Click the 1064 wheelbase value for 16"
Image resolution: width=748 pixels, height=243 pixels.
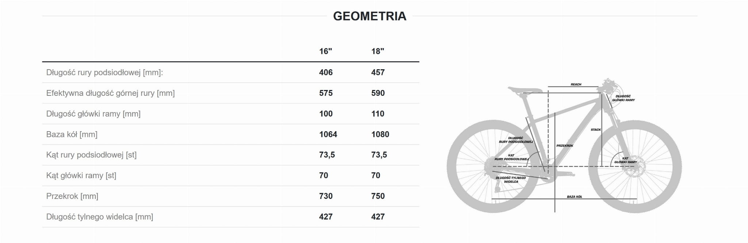tap(328, 134)
